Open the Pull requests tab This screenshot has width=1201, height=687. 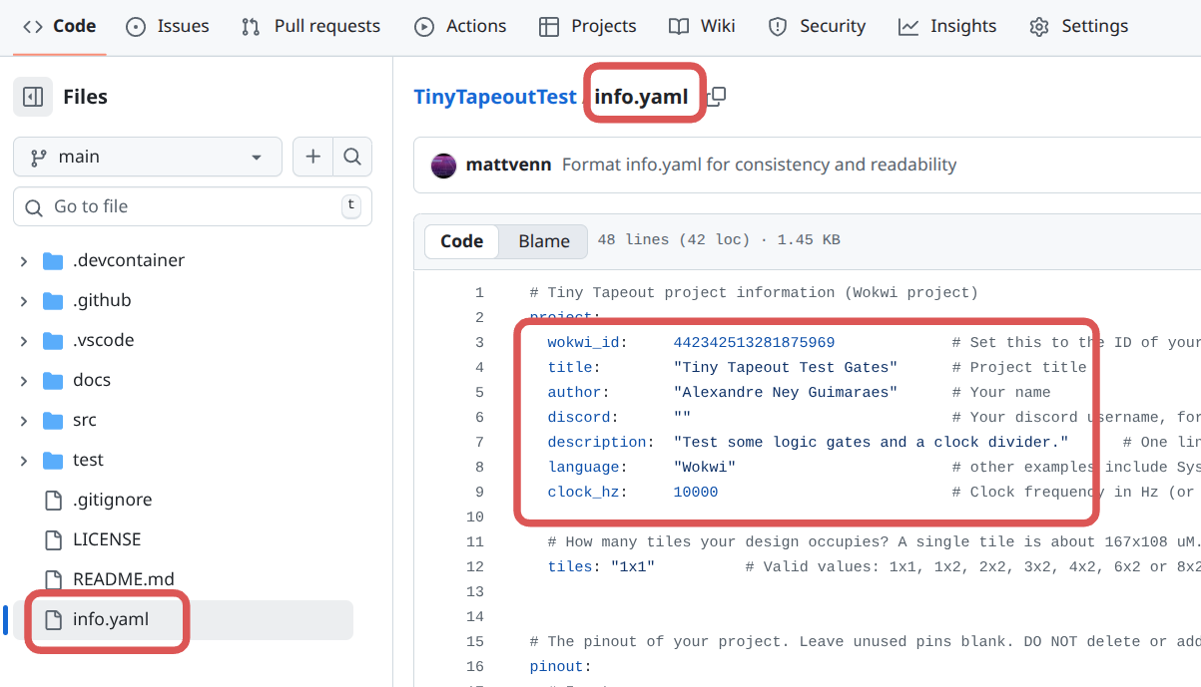pyautogui.click(x=310, y=27)
